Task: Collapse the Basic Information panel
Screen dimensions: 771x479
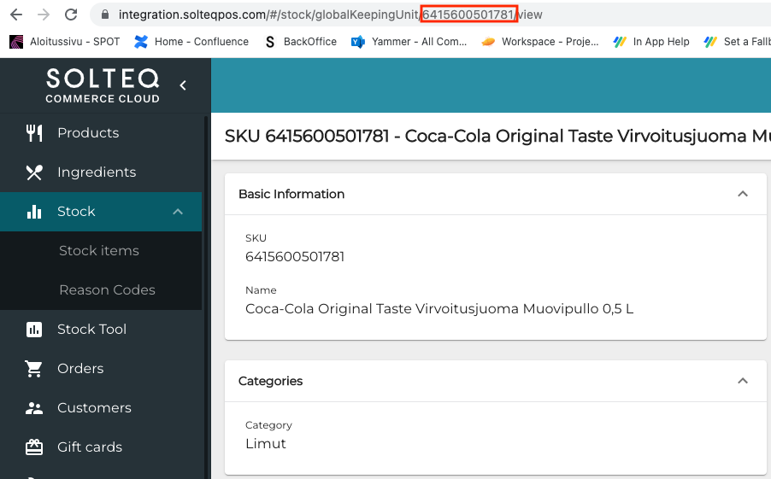Action: pyautogui.click(x=743, y=194)
